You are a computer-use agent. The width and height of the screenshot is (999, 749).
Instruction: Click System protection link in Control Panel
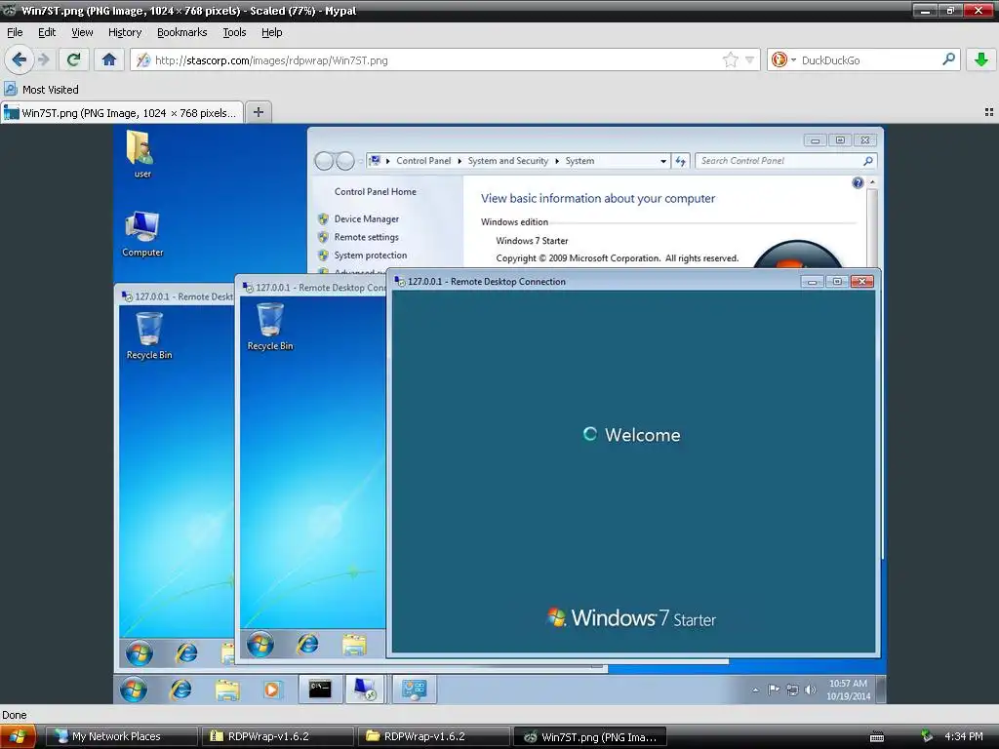pyautogui.click(x=370, y=256)
